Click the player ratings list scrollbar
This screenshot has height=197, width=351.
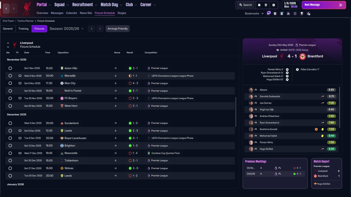[340, 107]
